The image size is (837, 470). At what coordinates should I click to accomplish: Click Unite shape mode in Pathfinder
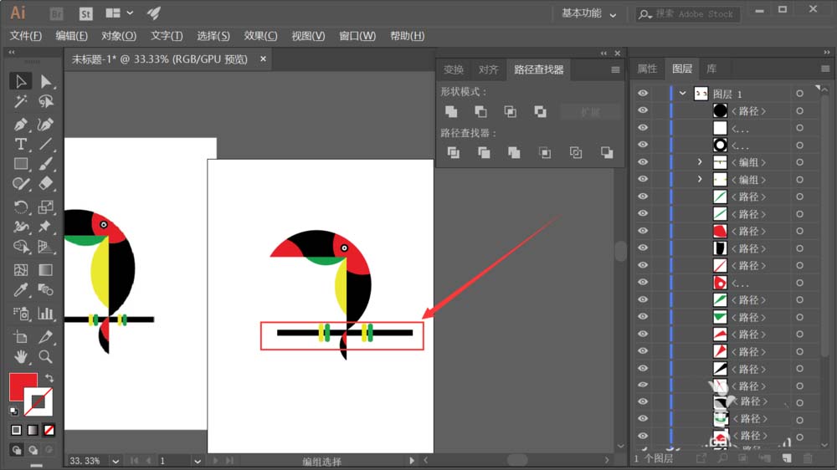coord(451,111)
